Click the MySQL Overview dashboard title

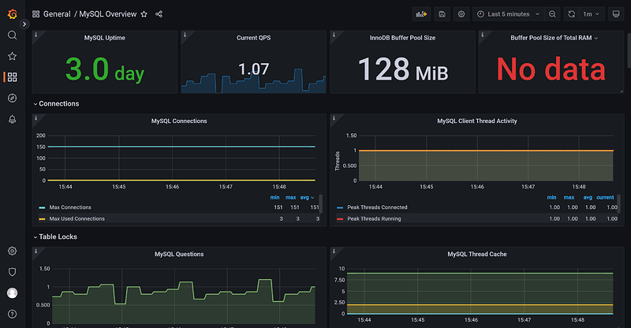click(x=108, y=14)
